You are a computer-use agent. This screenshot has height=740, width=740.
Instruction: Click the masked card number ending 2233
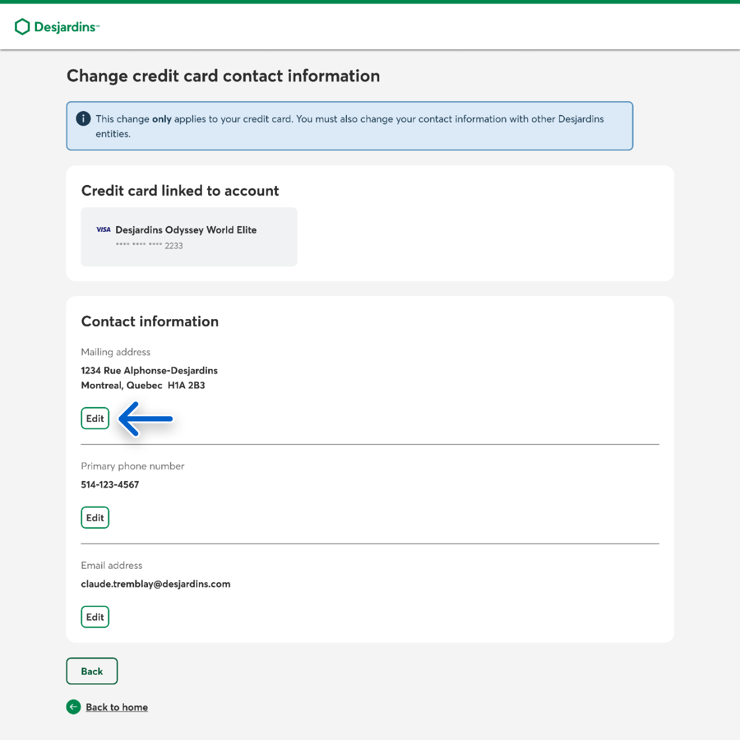coord(149,246)
